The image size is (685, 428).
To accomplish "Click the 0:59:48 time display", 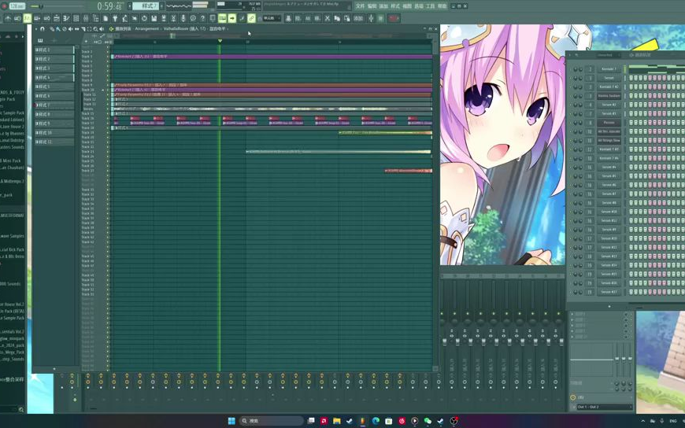I will [x=110, y=6].
